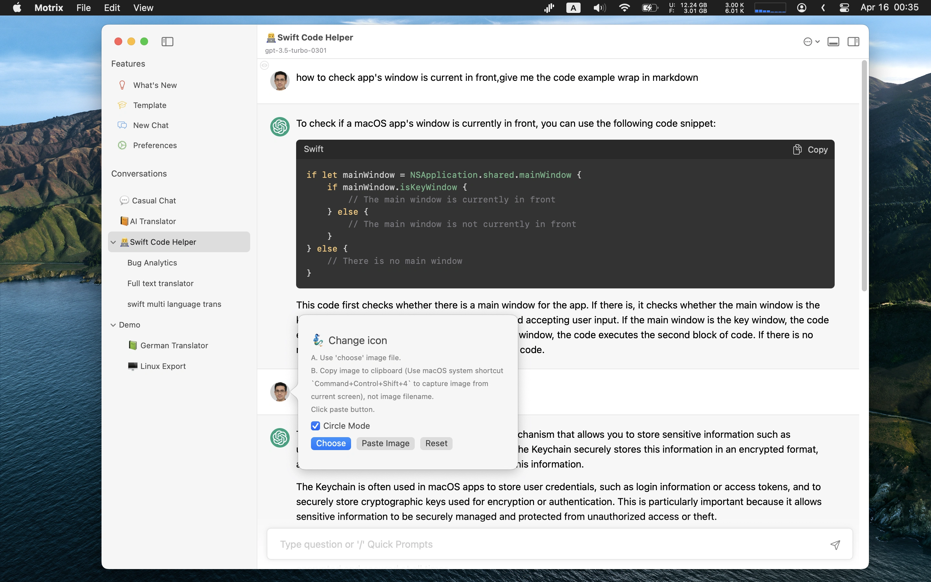Viewport: 931px width, 582px height.
Task: Collapse the Swift Code Helper group
Action: tap(113, 242)
